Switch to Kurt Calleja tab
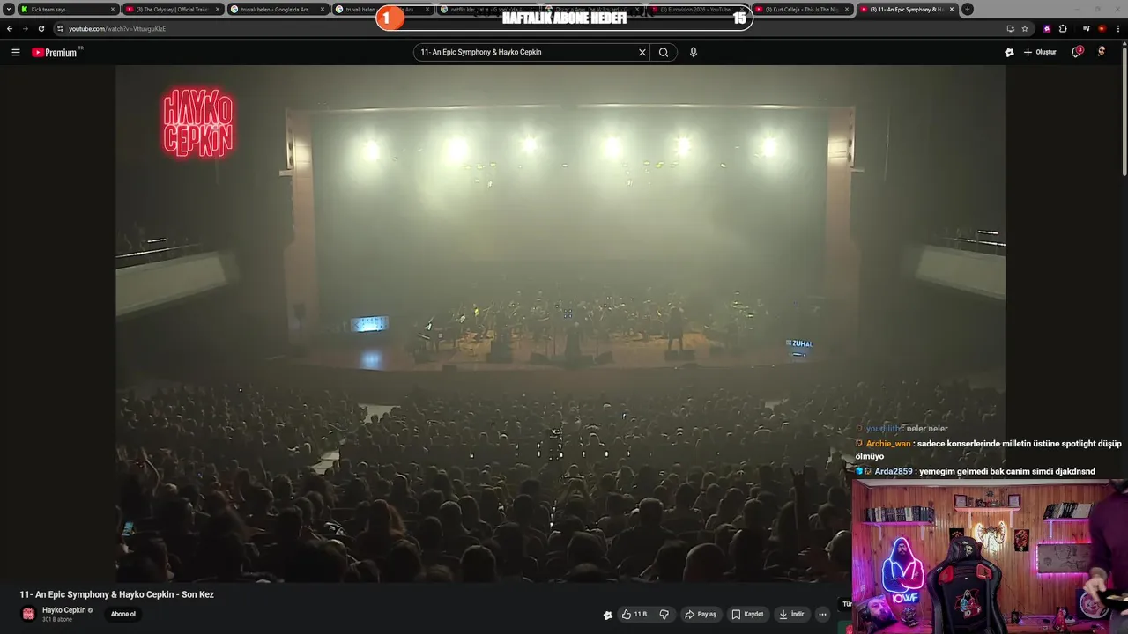 [802, 9]
